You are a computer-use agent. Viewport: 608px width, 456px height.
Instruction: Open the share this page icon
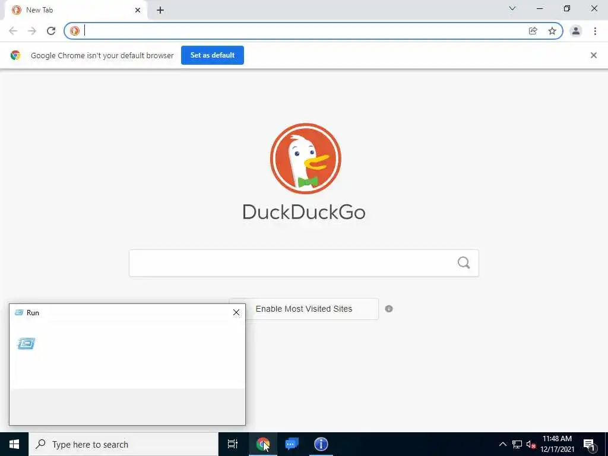click(x=533, y=31)
